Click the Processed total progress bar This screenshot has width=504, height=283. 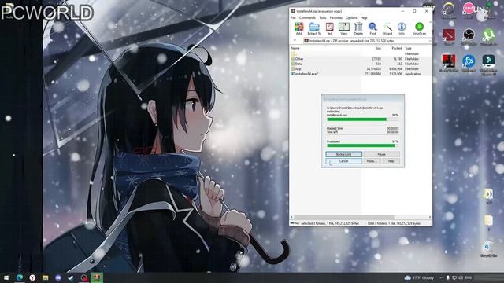click(x=362, y=145)
